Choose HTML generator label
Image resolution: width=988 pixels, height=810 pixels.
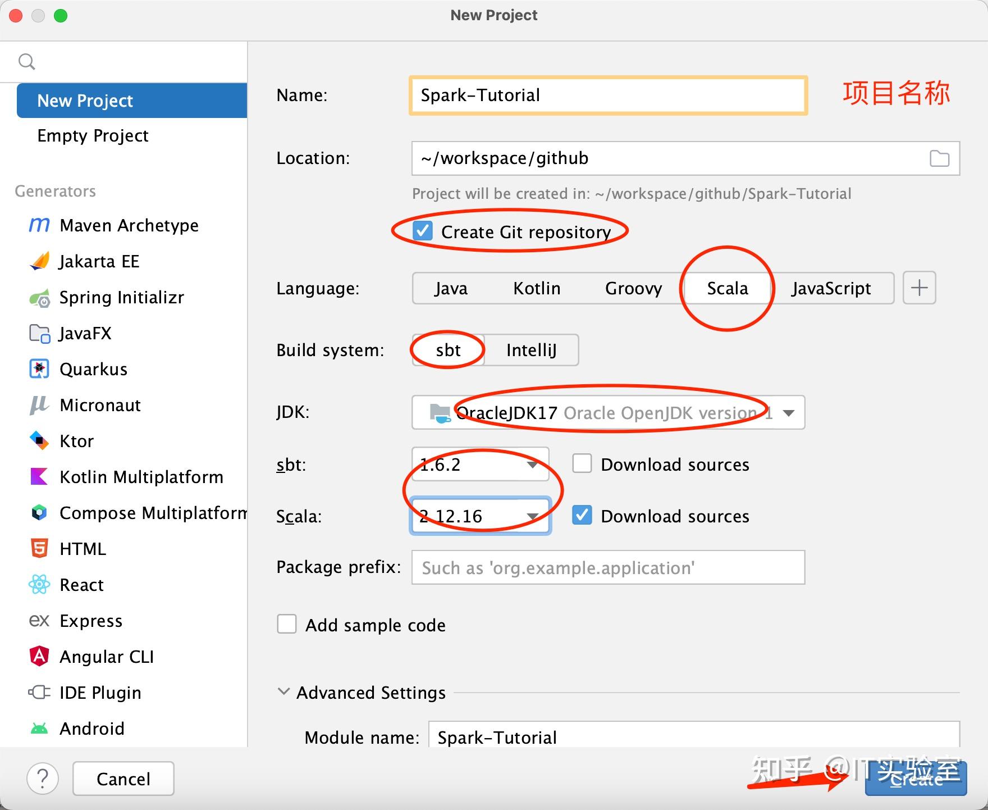[x=83, y=549]
